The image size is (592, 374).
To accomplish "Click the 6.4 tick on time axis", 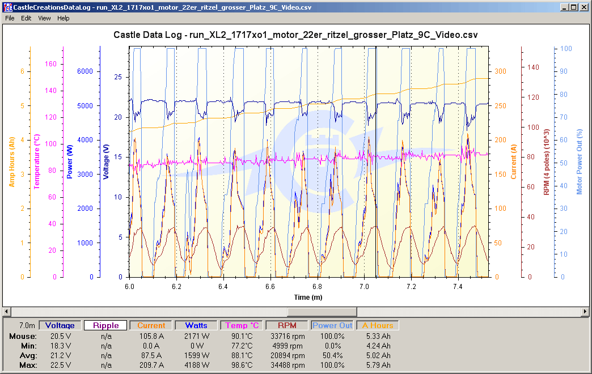I will coord(223,286).
